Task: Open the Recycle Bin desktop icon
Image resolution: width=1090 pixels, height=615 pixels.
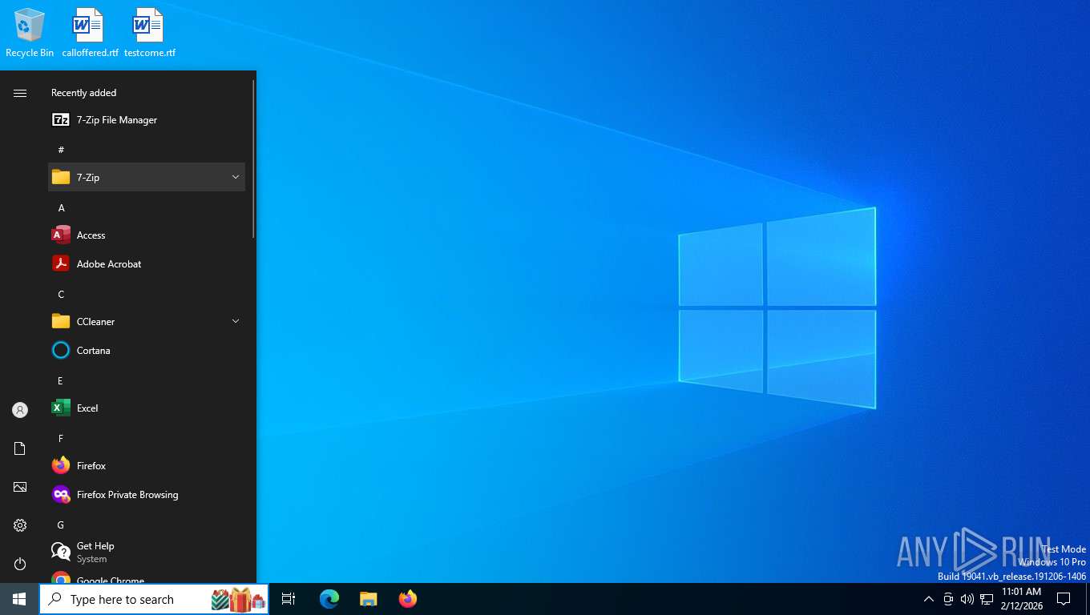Action: click(x=30, y=33)
